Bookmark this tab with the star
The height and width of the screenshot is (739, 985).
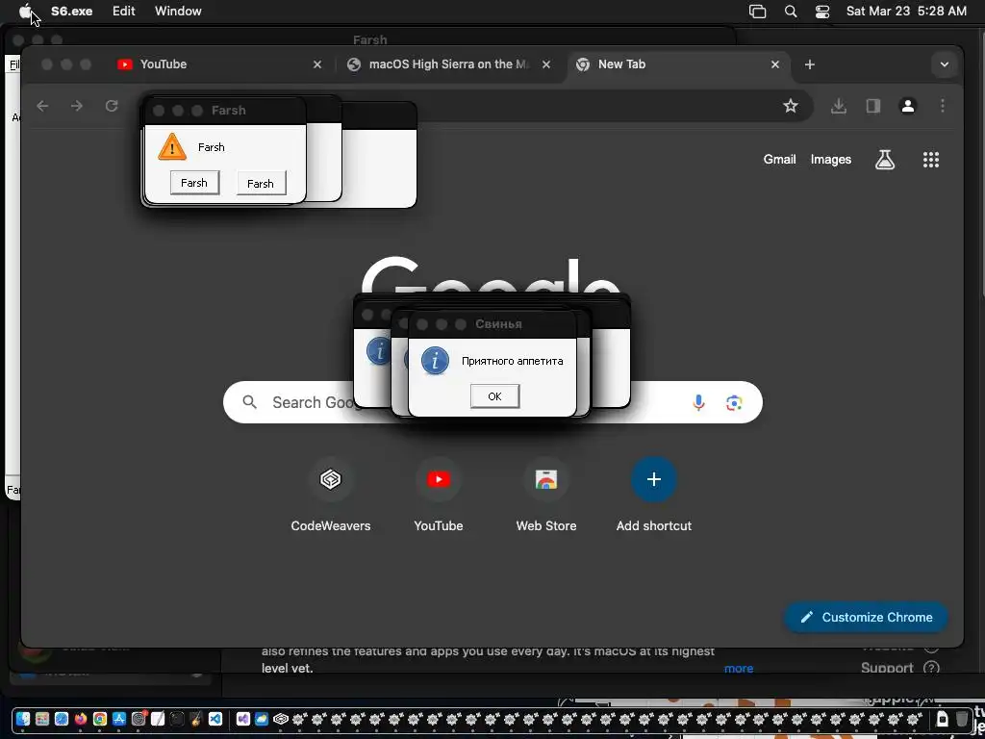791,106
